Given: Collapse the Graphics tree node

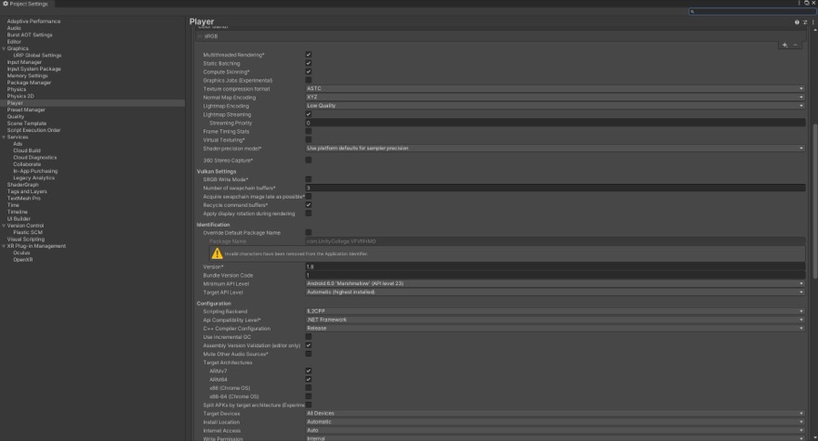Looking at the screenshot, I should pyautogui.click(x=4, y=48).
